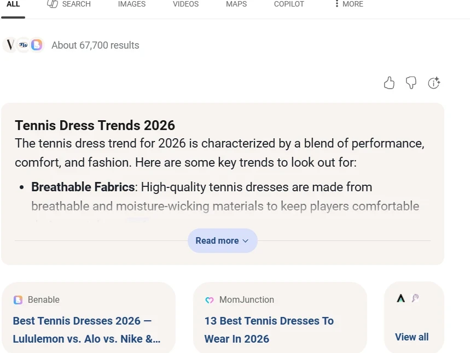This screenshot has height=353, width=470.
Task: Expand the answer with Read more
Action: [222, 240]
